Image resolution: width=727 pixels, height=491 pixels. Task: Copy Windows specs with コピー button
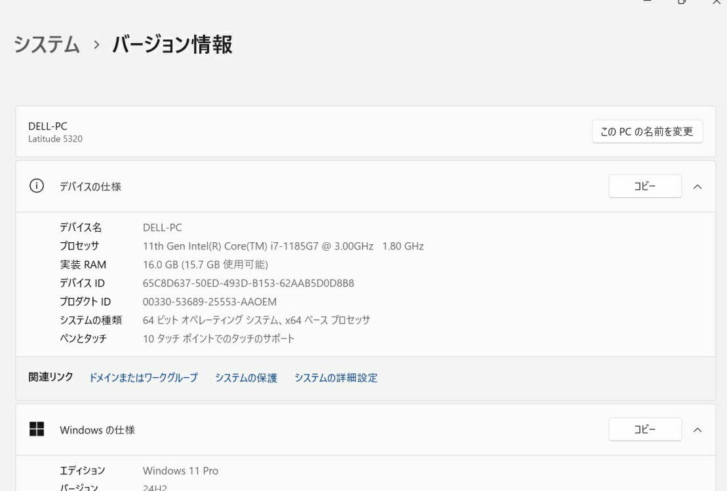click(x=644, y=429)
